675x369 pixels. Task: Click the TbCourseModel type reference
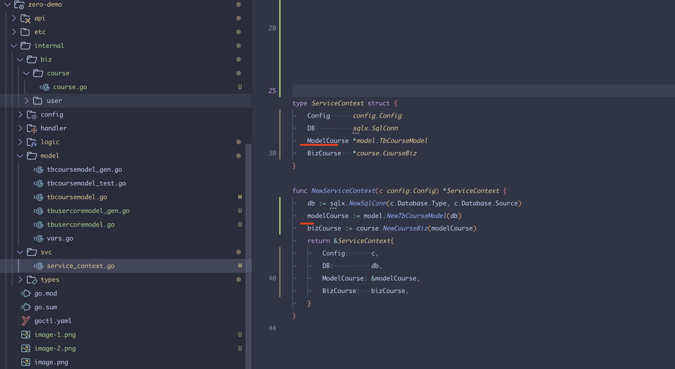pos(403,141)
